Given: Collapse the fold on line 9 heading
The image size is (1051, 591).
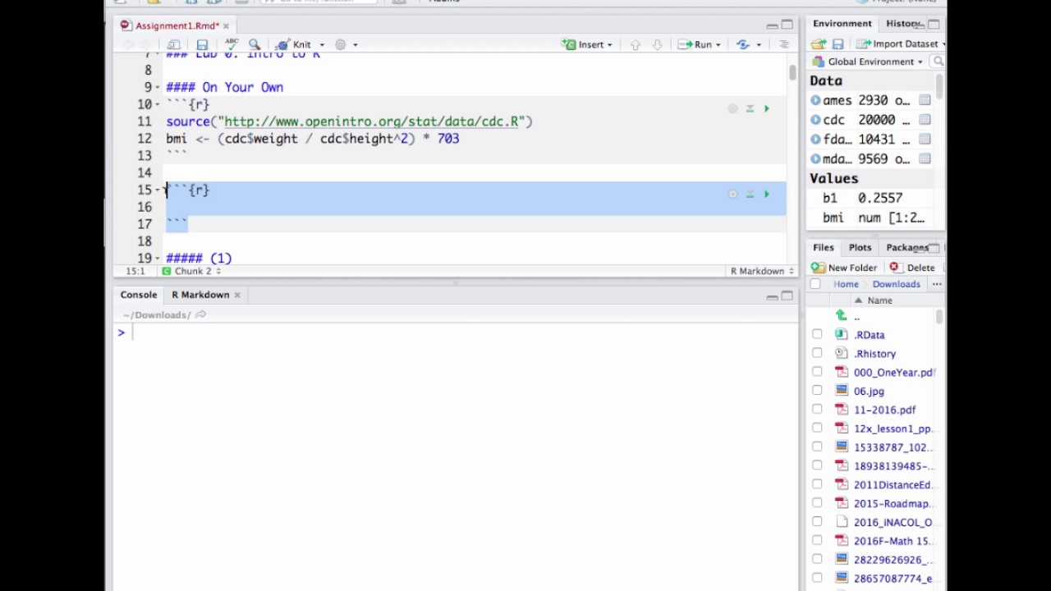Looking at the screenshot, I should (158, 88).
